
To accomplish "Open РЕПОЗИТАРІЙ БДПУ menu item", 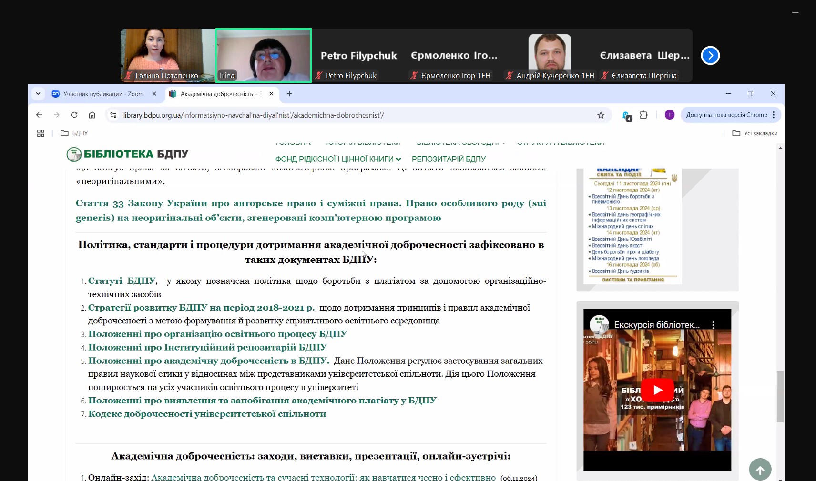I will [x=449, y=159].
